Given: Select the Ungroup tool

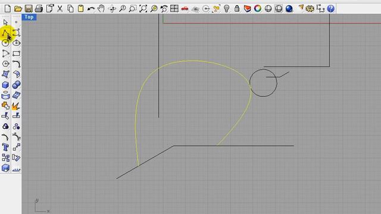Looking at the screenshot, I should pyautogui.click(x=16, y=127).
